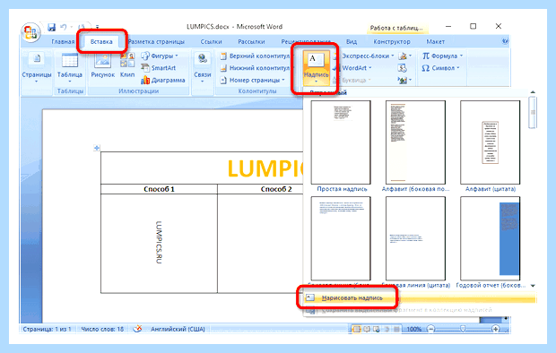Open the Конструктор table tab
Viewport: 556px width, 353px height.
coord(392,41)
